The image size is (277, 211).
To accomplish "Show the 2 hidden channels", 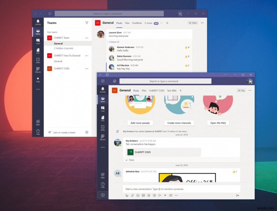I will (63, 48).
